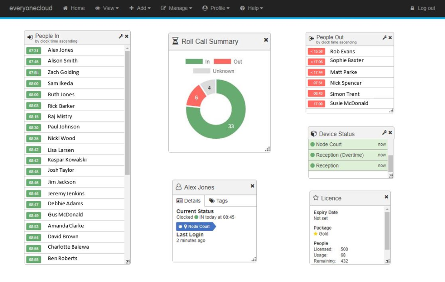The image size is (445, 282).
Task: Go to Home in navbar
Action: (74, 8)
